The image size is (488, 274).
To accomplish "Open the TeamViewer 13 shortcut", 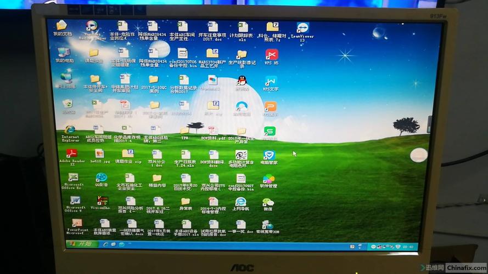I will click(x=302, y=27).
